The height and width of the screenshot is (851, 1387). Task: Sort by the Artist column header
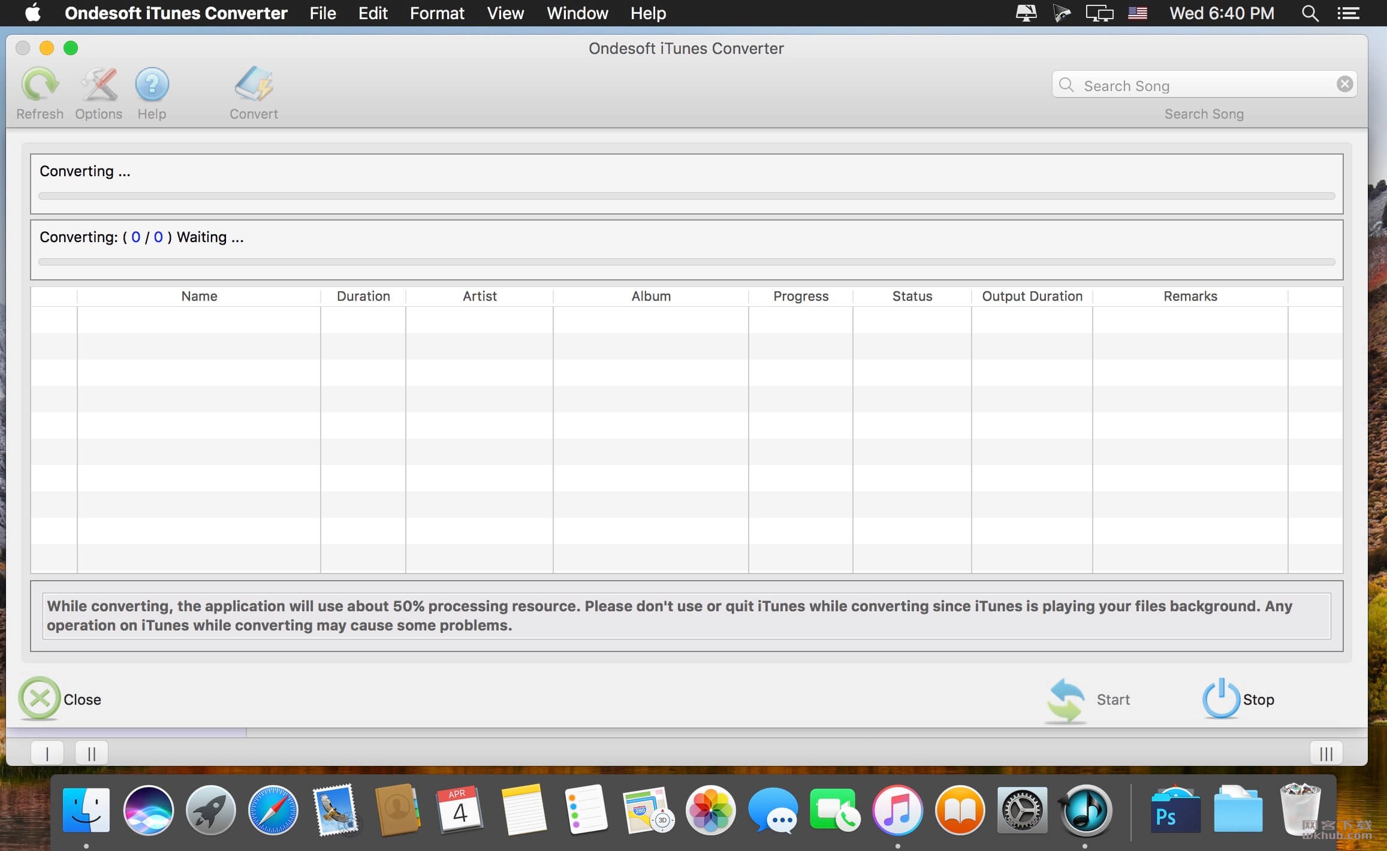[480, 296]
